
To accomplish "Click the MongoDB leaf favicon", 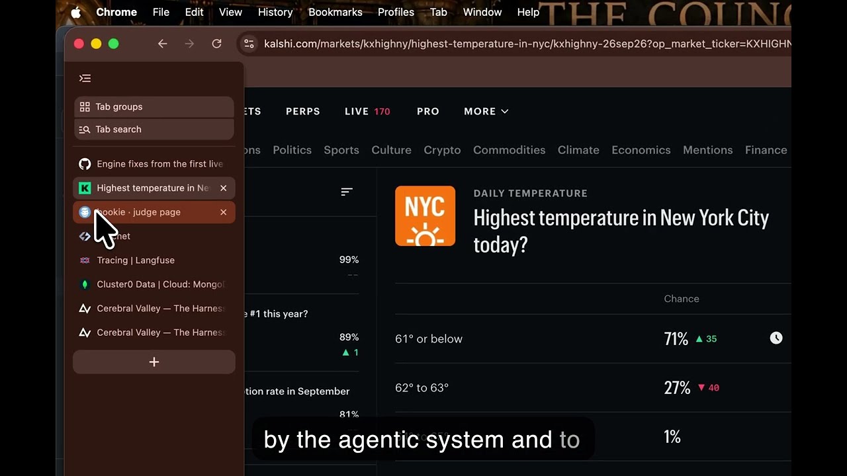I will 85,284.
